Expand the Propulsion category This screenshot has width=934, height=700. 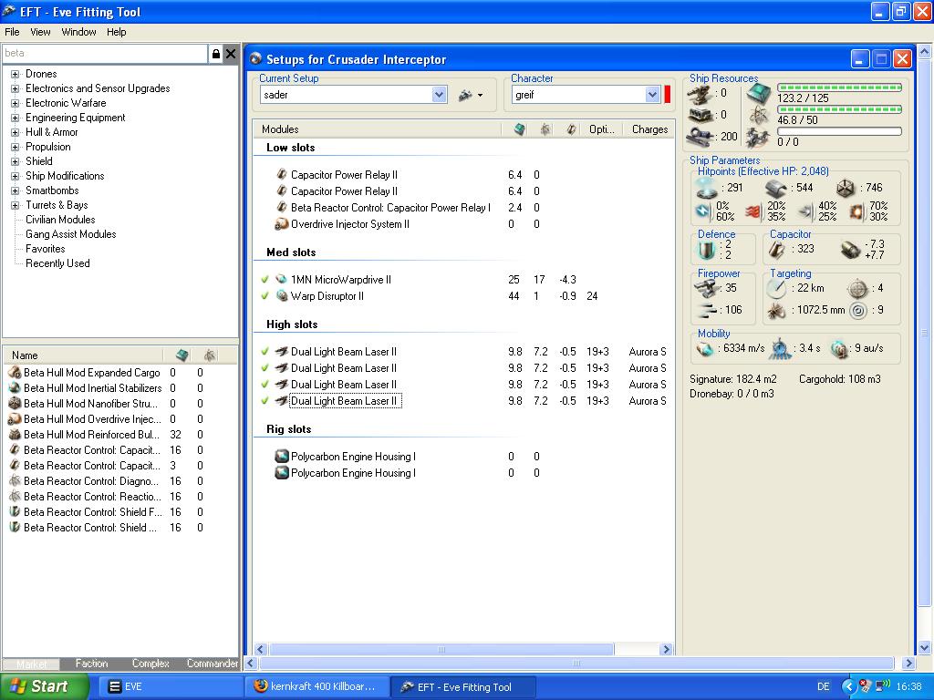coord(15,147)
